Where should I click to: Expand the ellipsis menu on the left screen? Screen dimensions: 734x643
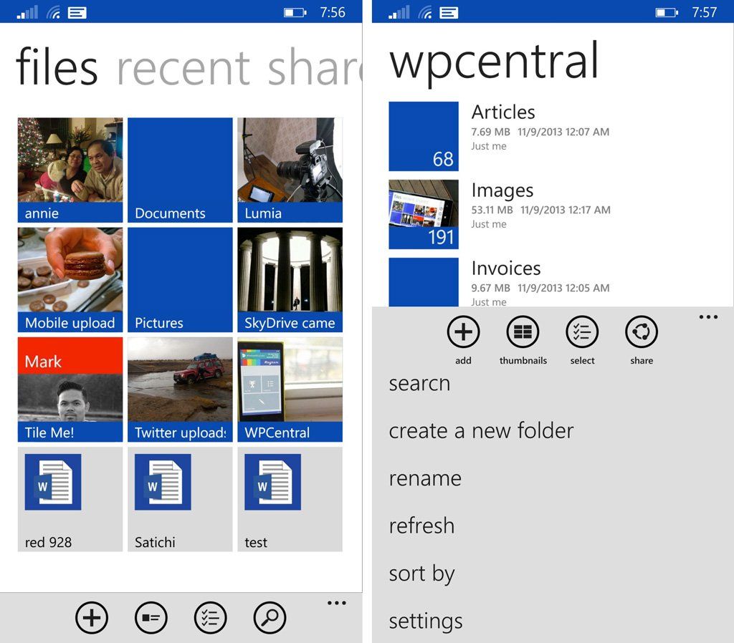click(x=335, y=604)
